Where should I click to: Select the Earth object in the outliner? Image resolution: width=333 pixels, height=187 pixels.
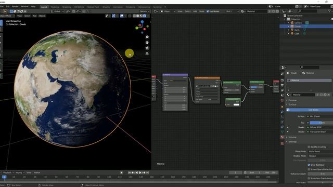click(x=297, y=30)
